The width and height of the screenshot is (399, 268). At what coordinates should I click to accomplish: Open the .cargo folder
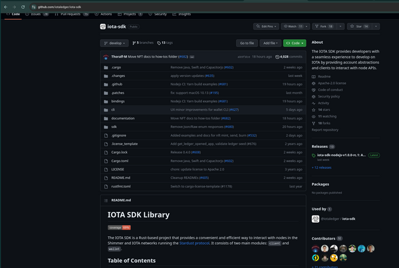[x=116, y=68]
